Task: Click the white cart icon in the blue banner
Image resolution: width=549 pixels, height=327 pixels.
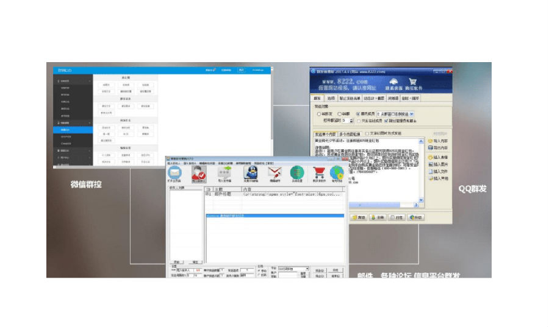Action: [x=412, y=82]
